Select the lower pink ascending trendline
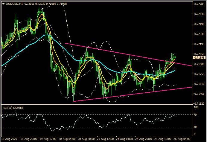The width and height of the screenshot is (207, 142). pos(135,94)
